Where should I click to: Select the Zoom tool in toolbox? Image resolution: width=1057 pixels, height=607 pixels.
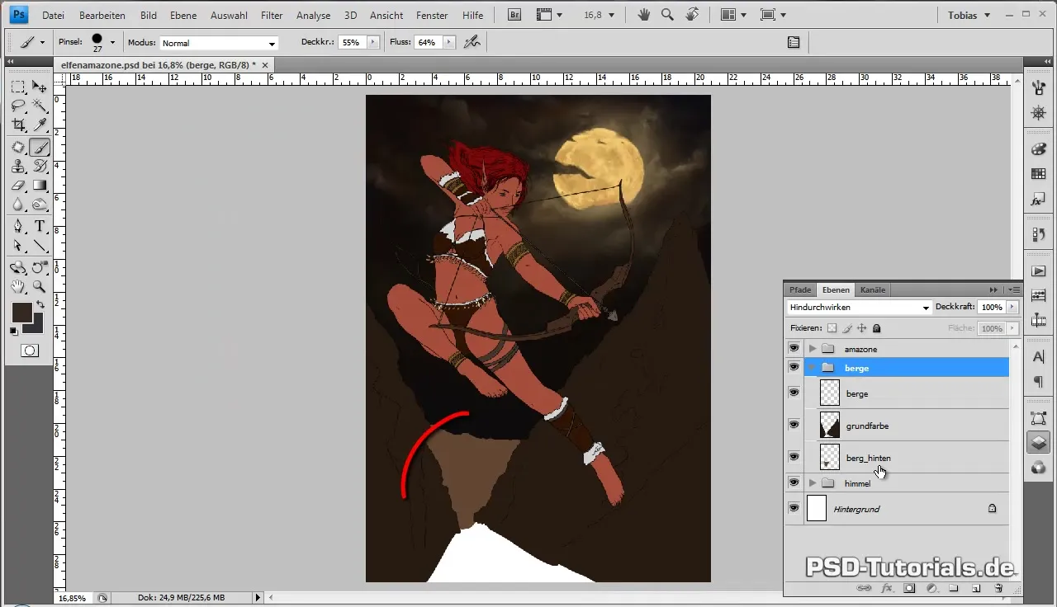click(x=39, y=287)
